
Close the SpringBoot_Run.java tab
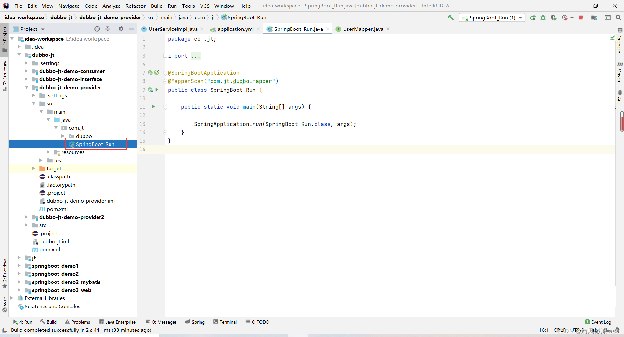[328, 29]
